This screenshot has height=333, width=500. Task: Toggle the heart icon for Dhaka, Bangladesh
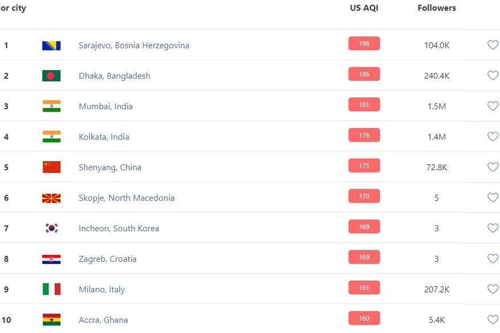point(493,76)
